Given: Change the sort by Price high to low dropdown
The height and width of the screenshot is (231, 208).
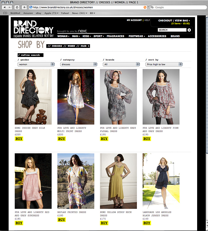Looking at the screenshot, I should (x=164, y=64).
